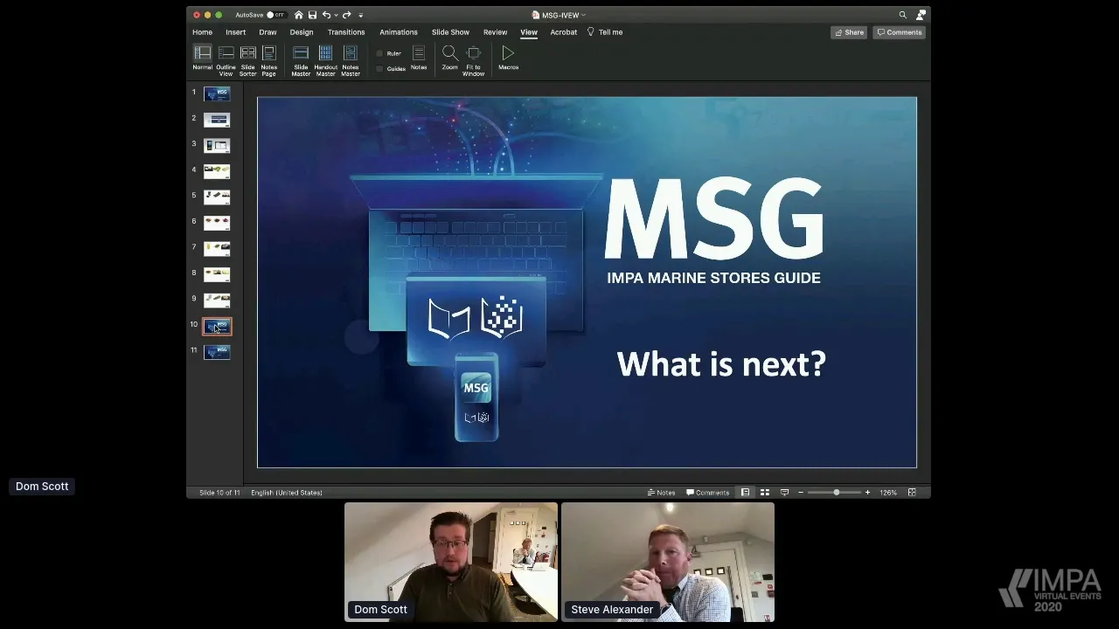Click the Notes ribbon icon
Screen dimensions: 1119x629
point(419,58)
